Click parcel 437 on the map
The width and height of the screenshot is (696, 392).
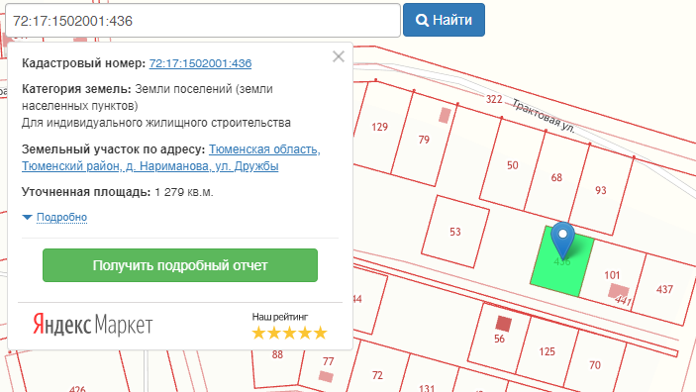(664, 289)
